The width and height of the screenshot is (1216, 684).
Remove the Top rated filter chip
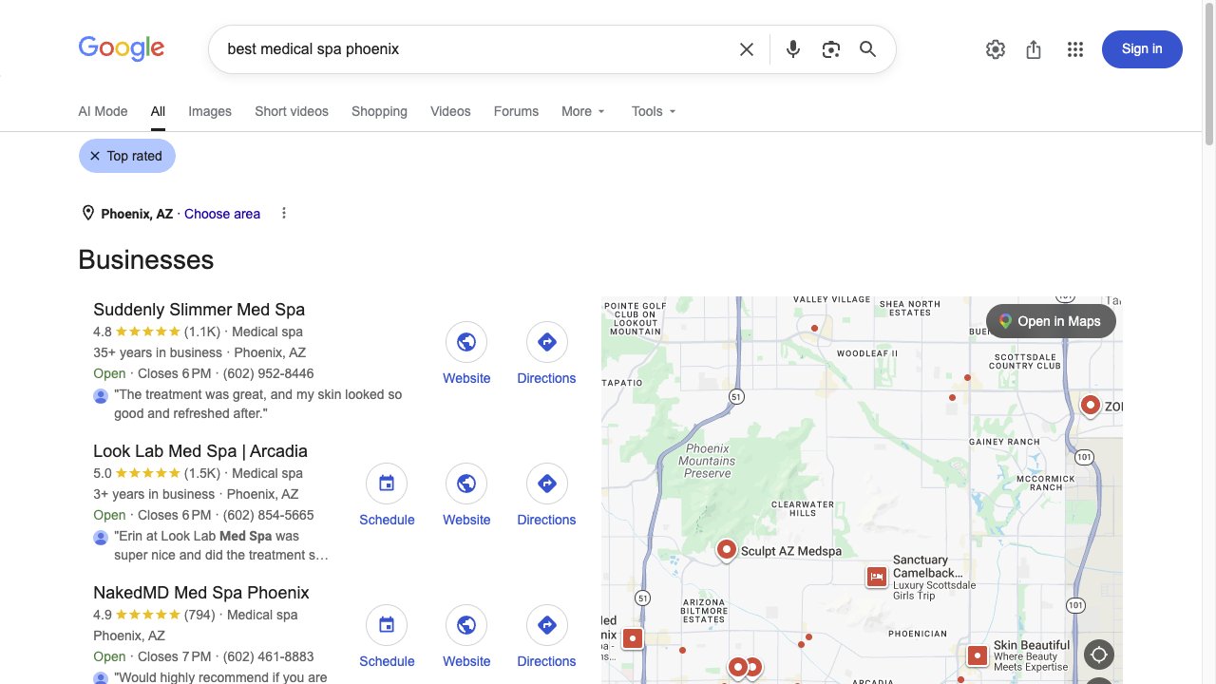pyautogui.click(x=127, y=156)
